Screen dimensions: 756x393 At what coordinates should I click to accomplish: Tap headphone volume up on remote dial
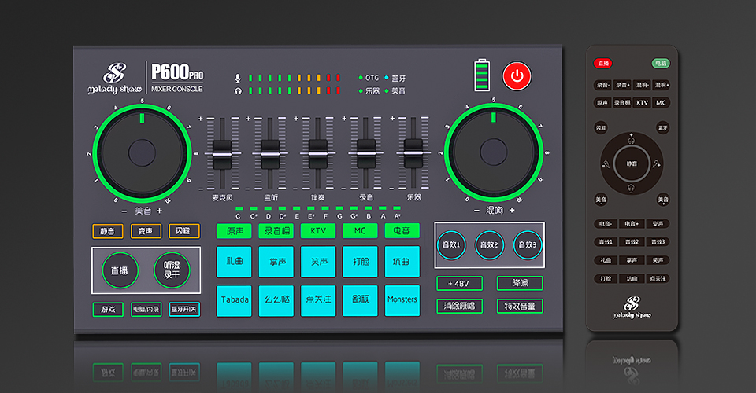tap(631, 139)
